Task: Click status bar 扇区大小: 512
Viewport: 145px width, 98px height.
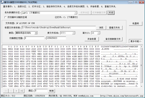Action: click(8, 96)
